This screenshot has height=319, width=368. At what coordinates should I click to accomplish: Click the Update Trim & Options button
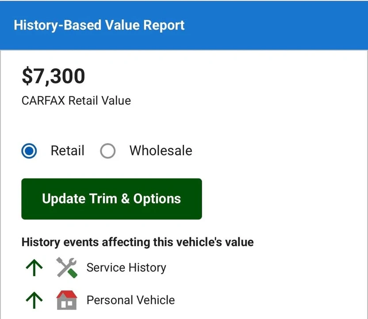(111, 199)
